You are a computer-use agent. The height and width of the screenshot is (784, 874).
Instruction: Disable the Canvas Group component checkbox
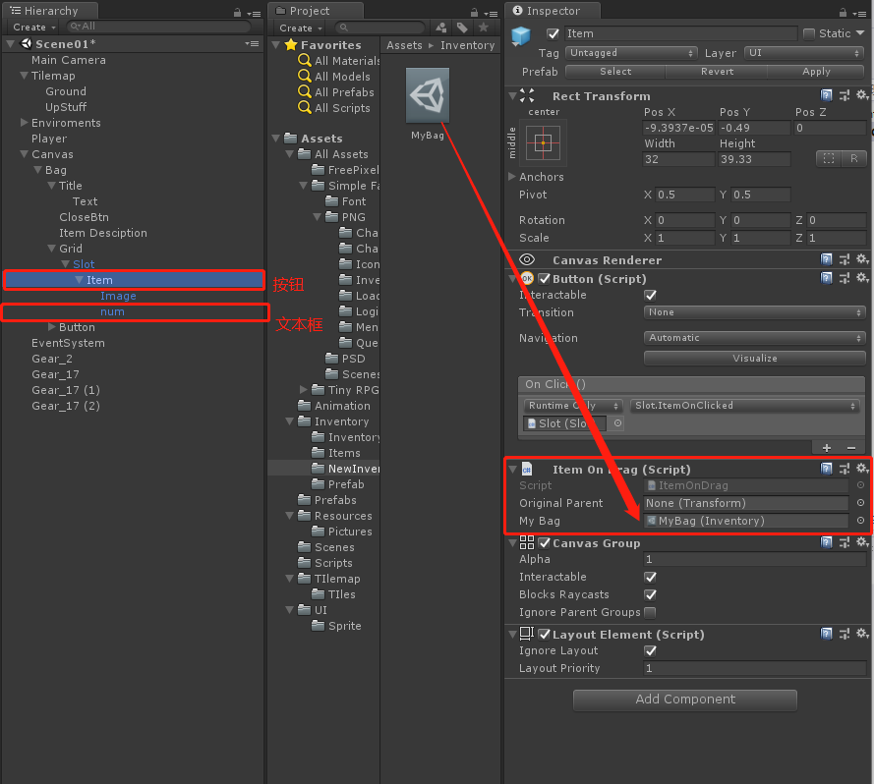545,542
